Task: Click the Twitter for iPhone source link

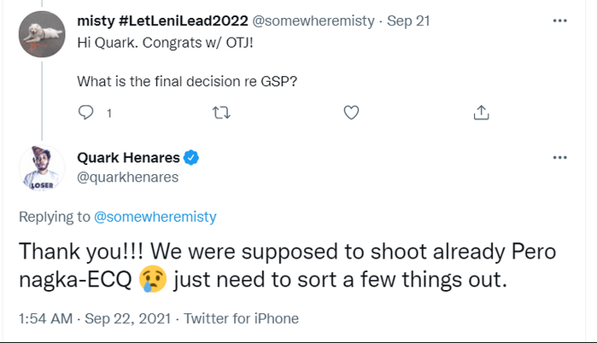Action: coord(241,319)
